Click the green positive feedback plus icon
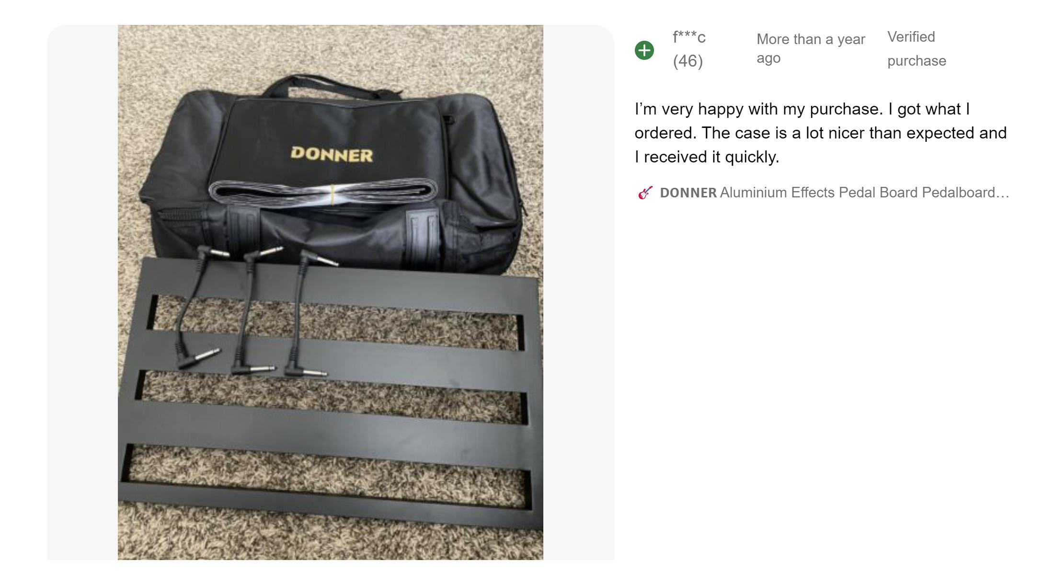Viewport: 1044px width, 584px height. [x=644, y=50]
